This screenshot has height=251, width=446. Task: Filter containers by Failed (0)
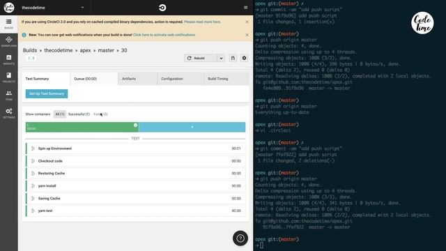[100, 114]
